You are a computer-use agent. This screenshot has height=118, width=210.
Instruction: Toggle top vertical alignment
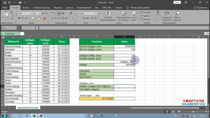(52, 13)
